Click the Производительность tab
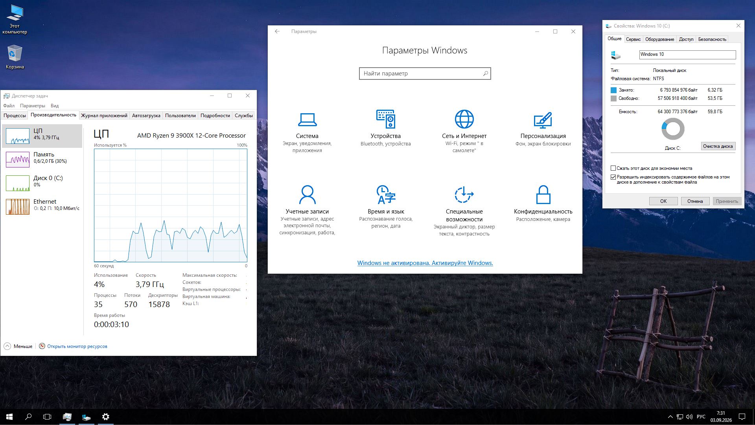This screenshot has height=425, width=755. 53,115
